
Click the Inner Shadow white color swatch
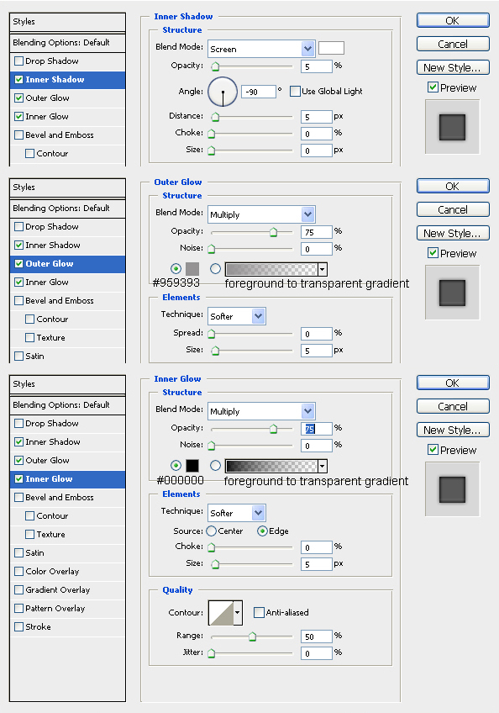tap(331, 48)
